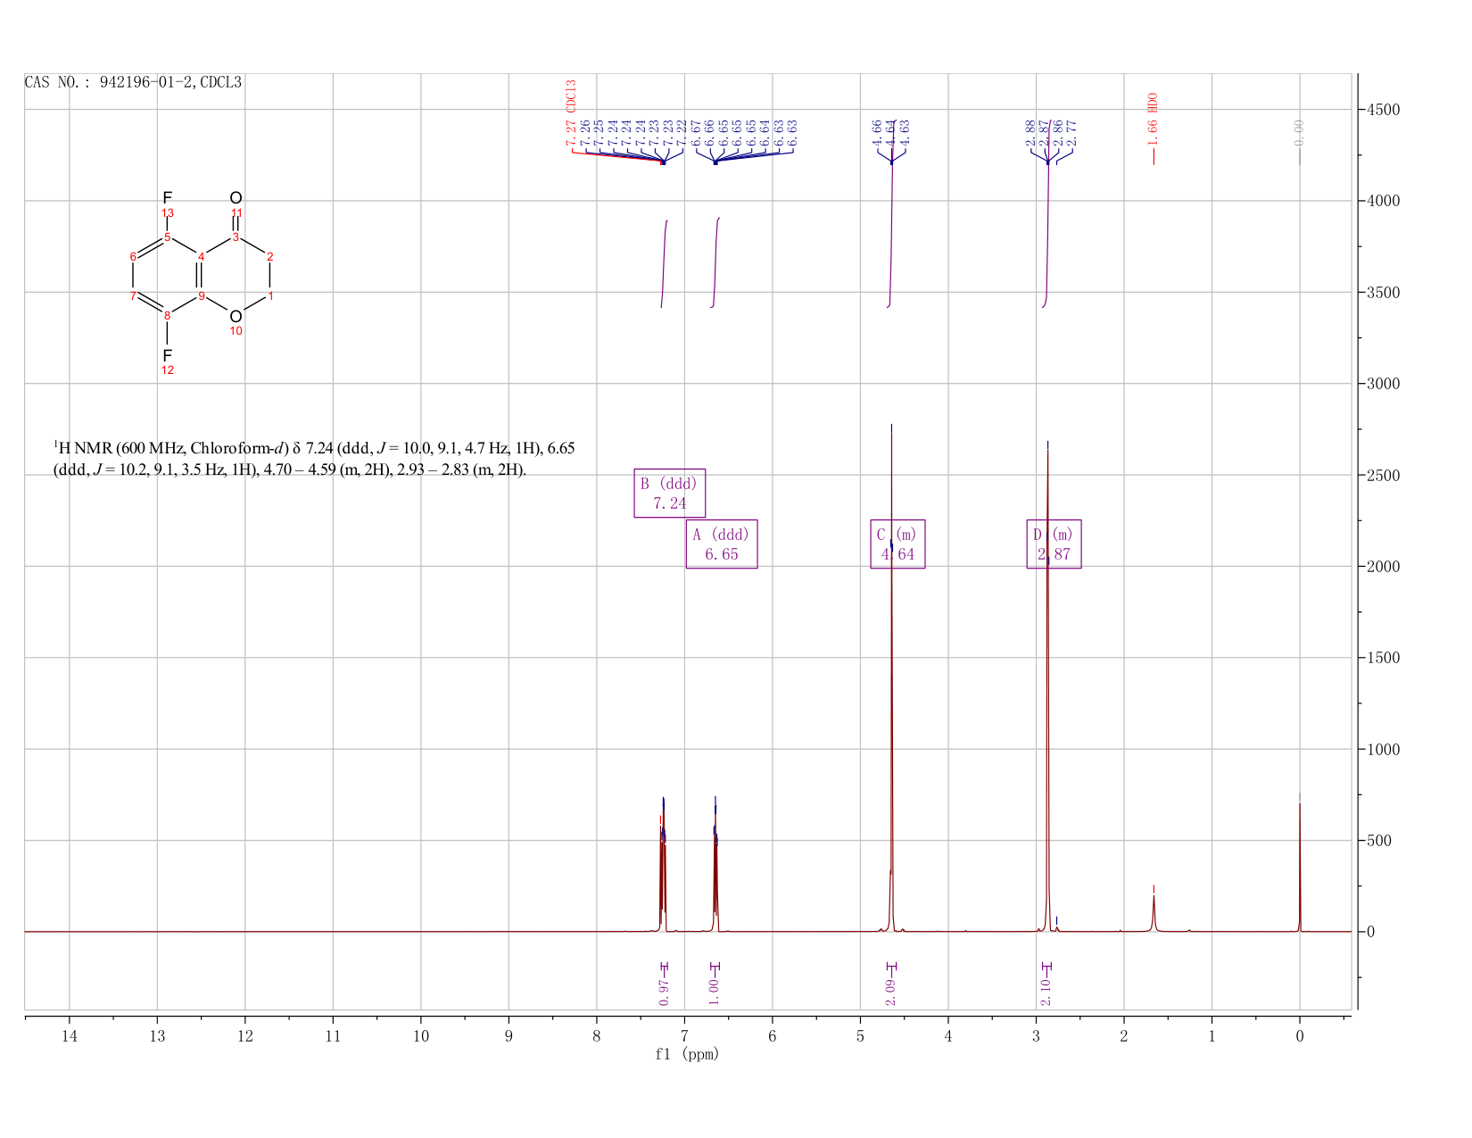Select the integral value 0.97

[664, 991]
